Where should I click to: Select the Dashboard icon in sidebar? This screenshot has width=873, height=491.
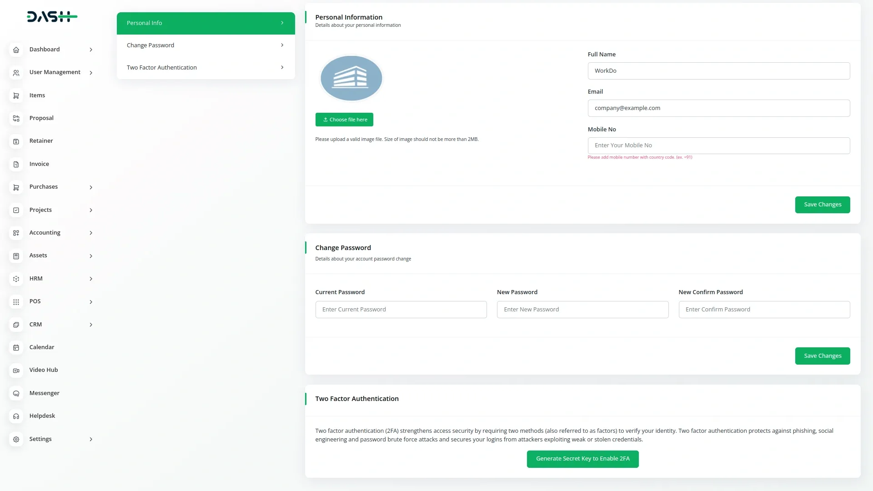[16, 50]
